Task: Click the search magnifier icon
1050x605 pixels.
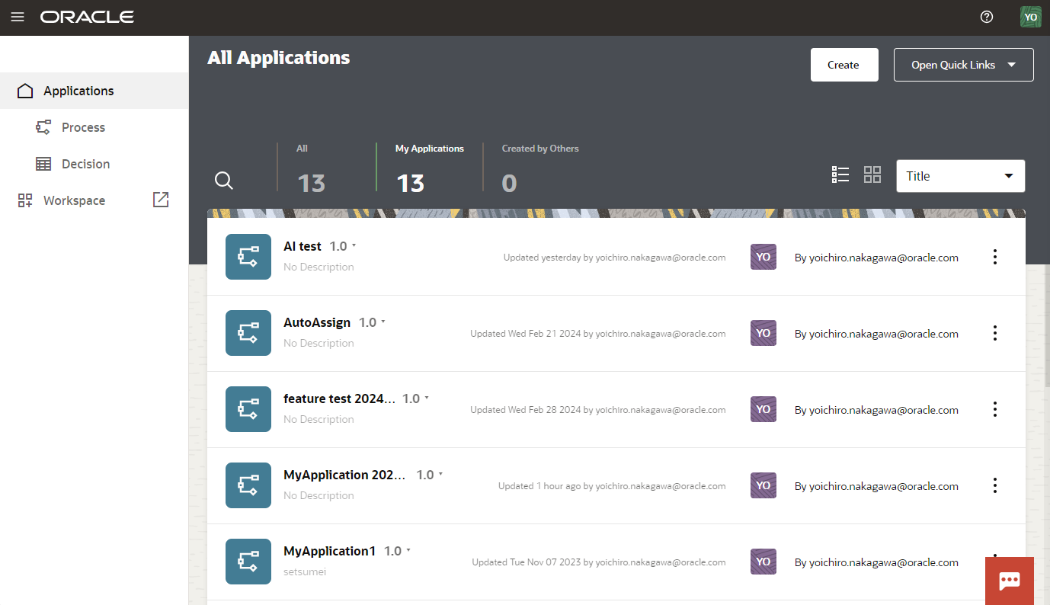Action: [x=224, y=181]
